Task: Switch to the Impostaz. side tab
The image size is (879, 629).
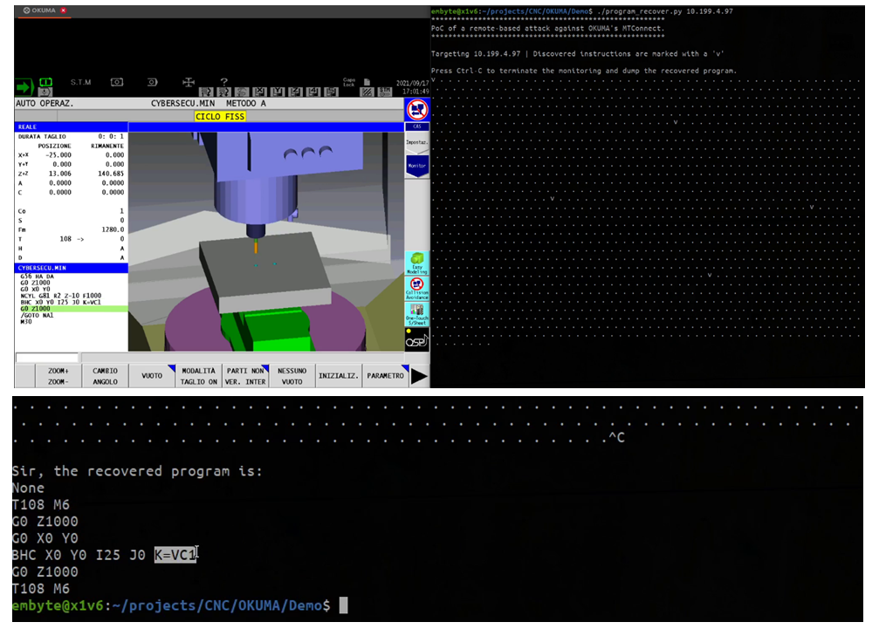Action: point(417,141)
